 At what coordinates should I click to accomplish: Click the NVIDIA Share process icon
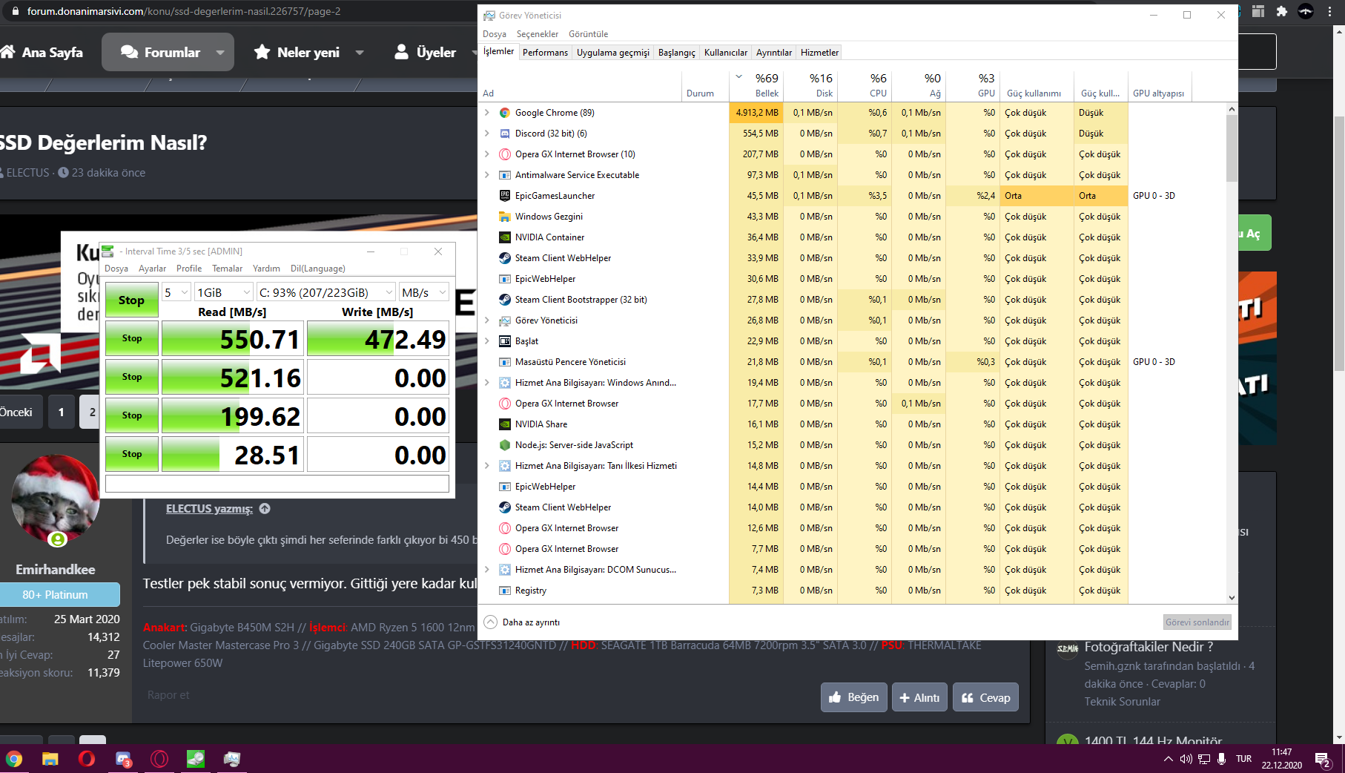pyautogui.click(x=504, y=424)
